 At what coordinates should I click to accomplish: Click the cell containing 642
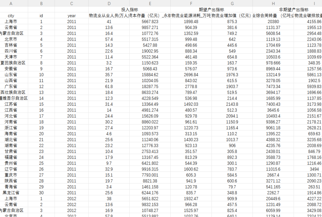[x=232, y=39]
